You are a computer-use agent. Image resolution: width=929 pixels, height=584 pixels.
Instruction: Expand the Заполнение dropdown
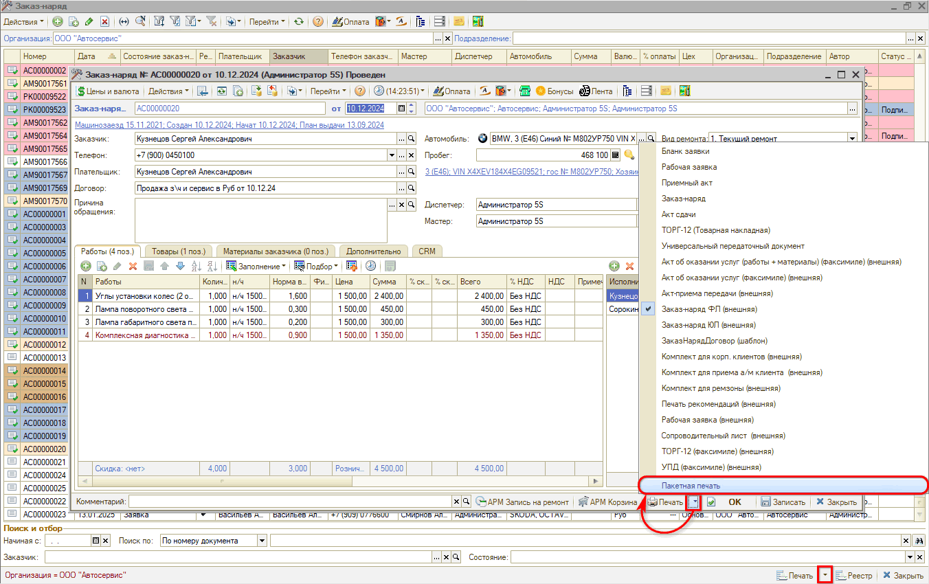point(257,266)
